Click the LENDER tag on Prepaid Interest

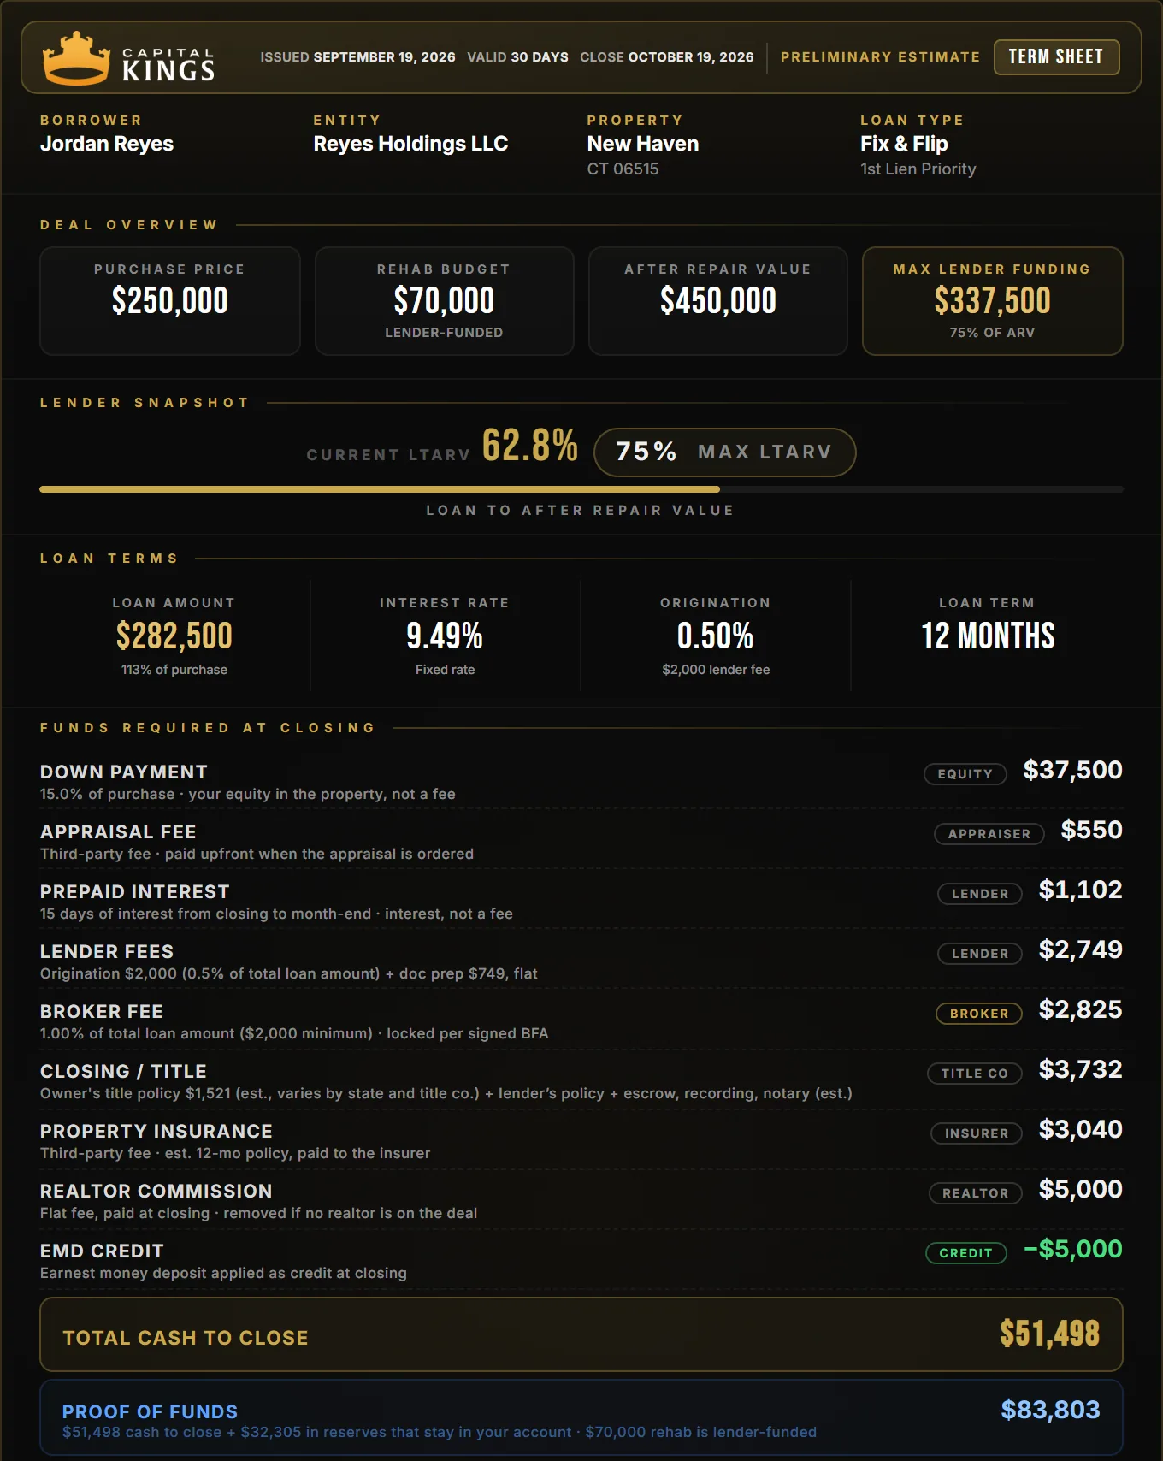980,894
